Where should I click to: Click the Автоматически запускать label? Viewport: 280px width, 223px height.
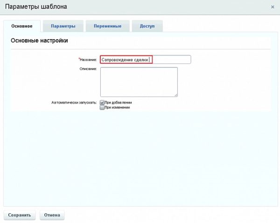pos(74,103)
